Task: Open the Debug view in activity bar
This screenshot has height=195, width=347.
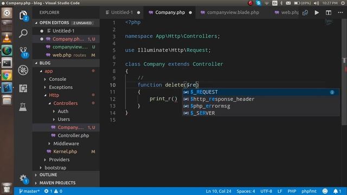Action: pyautogui.click(x=23, y=70)
